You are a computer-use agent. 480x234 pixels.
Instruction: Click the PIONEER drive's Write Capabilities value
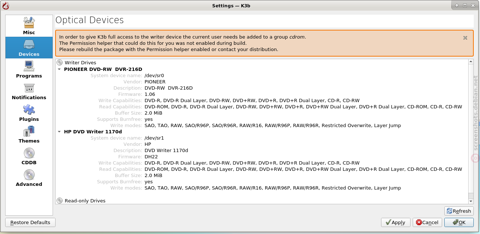[x=252, y=101]
